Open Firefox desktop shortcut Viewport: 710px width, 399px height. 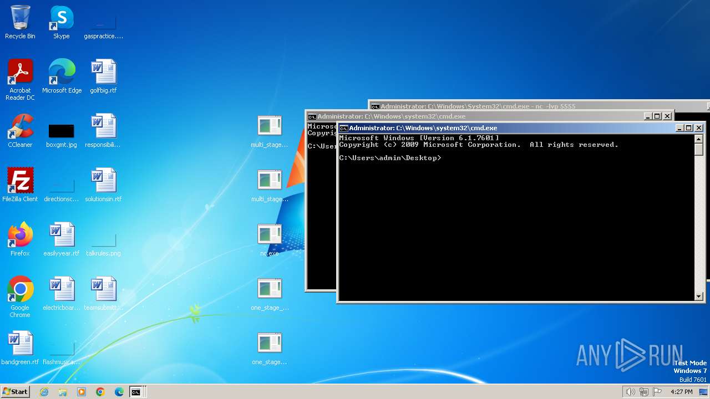coord(20,239)
